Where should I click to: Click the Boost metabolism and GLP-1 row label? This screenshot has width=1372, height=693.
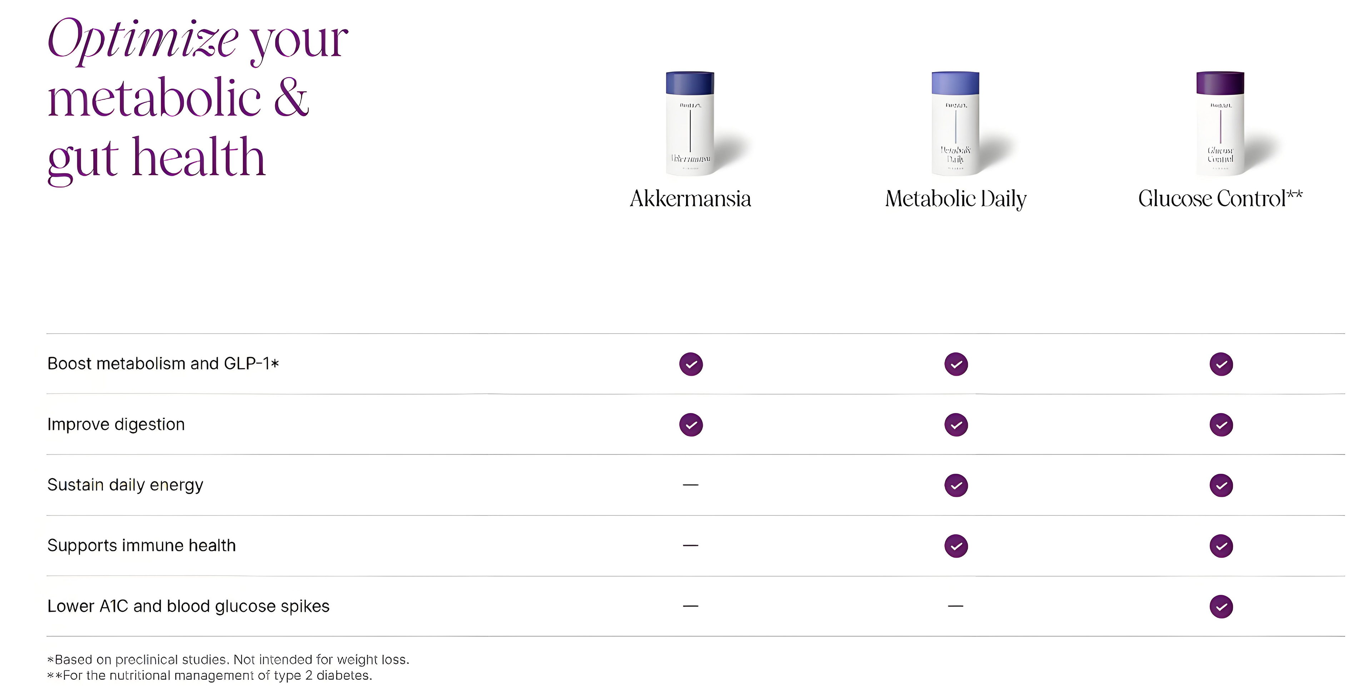(163, 363)
